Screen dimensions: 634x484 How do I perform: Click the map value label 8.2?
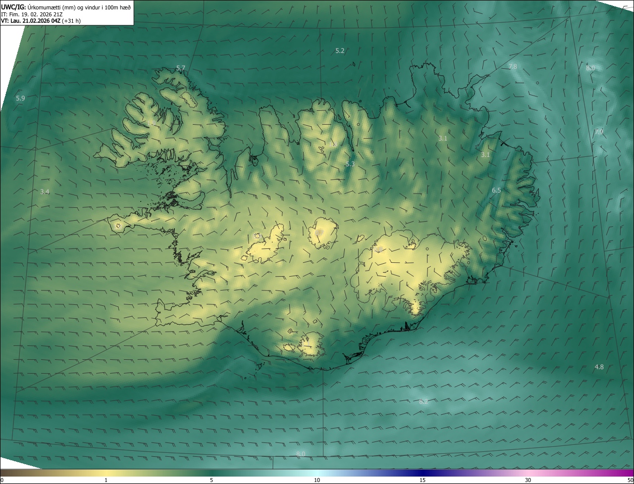pyautogui.click(x=423, y=401)
